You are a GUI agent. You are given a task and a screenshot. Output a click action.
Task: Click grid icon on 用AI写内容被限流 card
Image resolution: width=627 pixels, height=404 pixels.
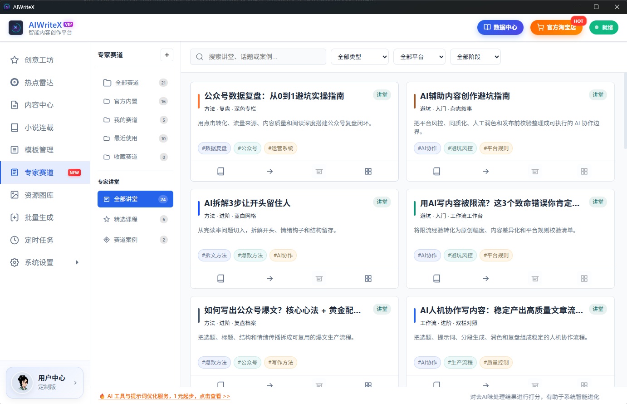(584, 278)
